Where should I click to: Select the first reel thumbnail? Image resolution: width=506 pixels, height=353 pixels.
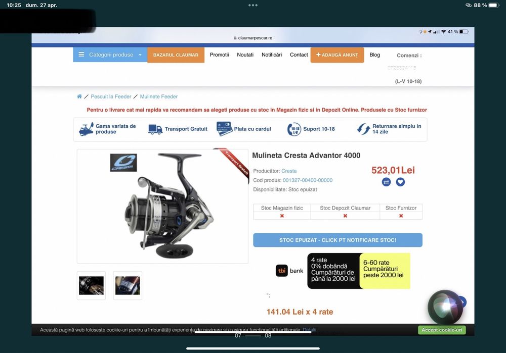pos(91,285)
